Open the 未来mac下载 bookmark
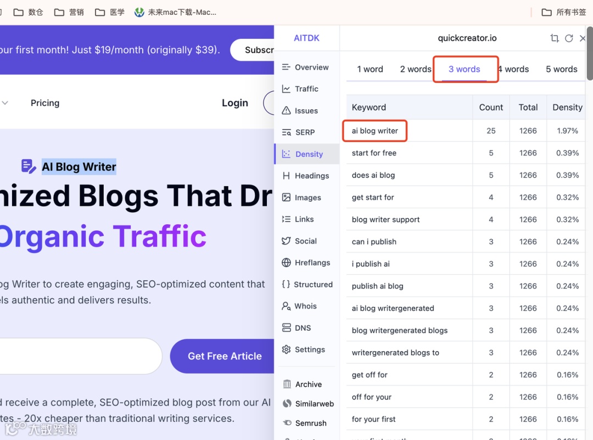The image size is (593, 440). [x=176, y=12]
